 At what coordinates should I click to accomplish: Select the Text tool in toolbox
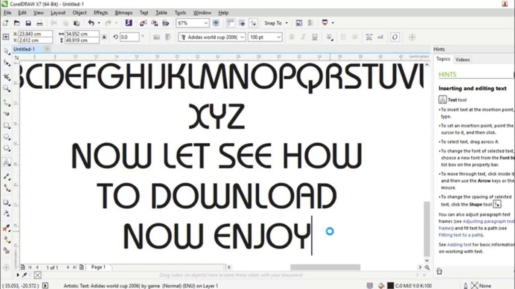6,163
